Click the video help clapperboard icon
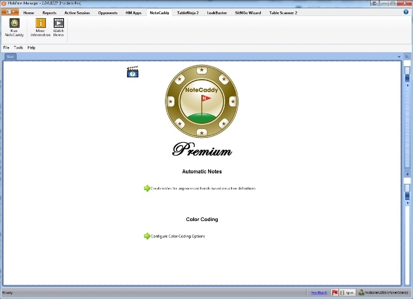 point(133,72)
